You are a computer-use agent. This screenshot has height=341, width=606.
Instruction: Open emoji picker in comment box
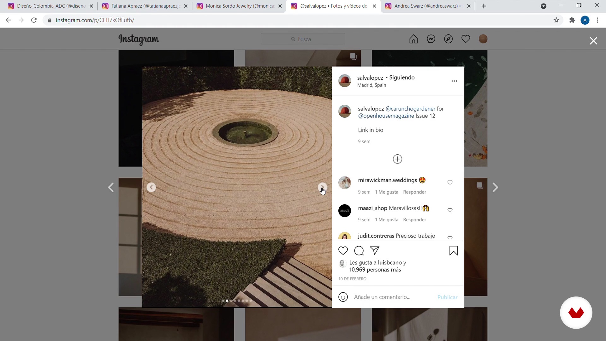[x=343, y=297]
